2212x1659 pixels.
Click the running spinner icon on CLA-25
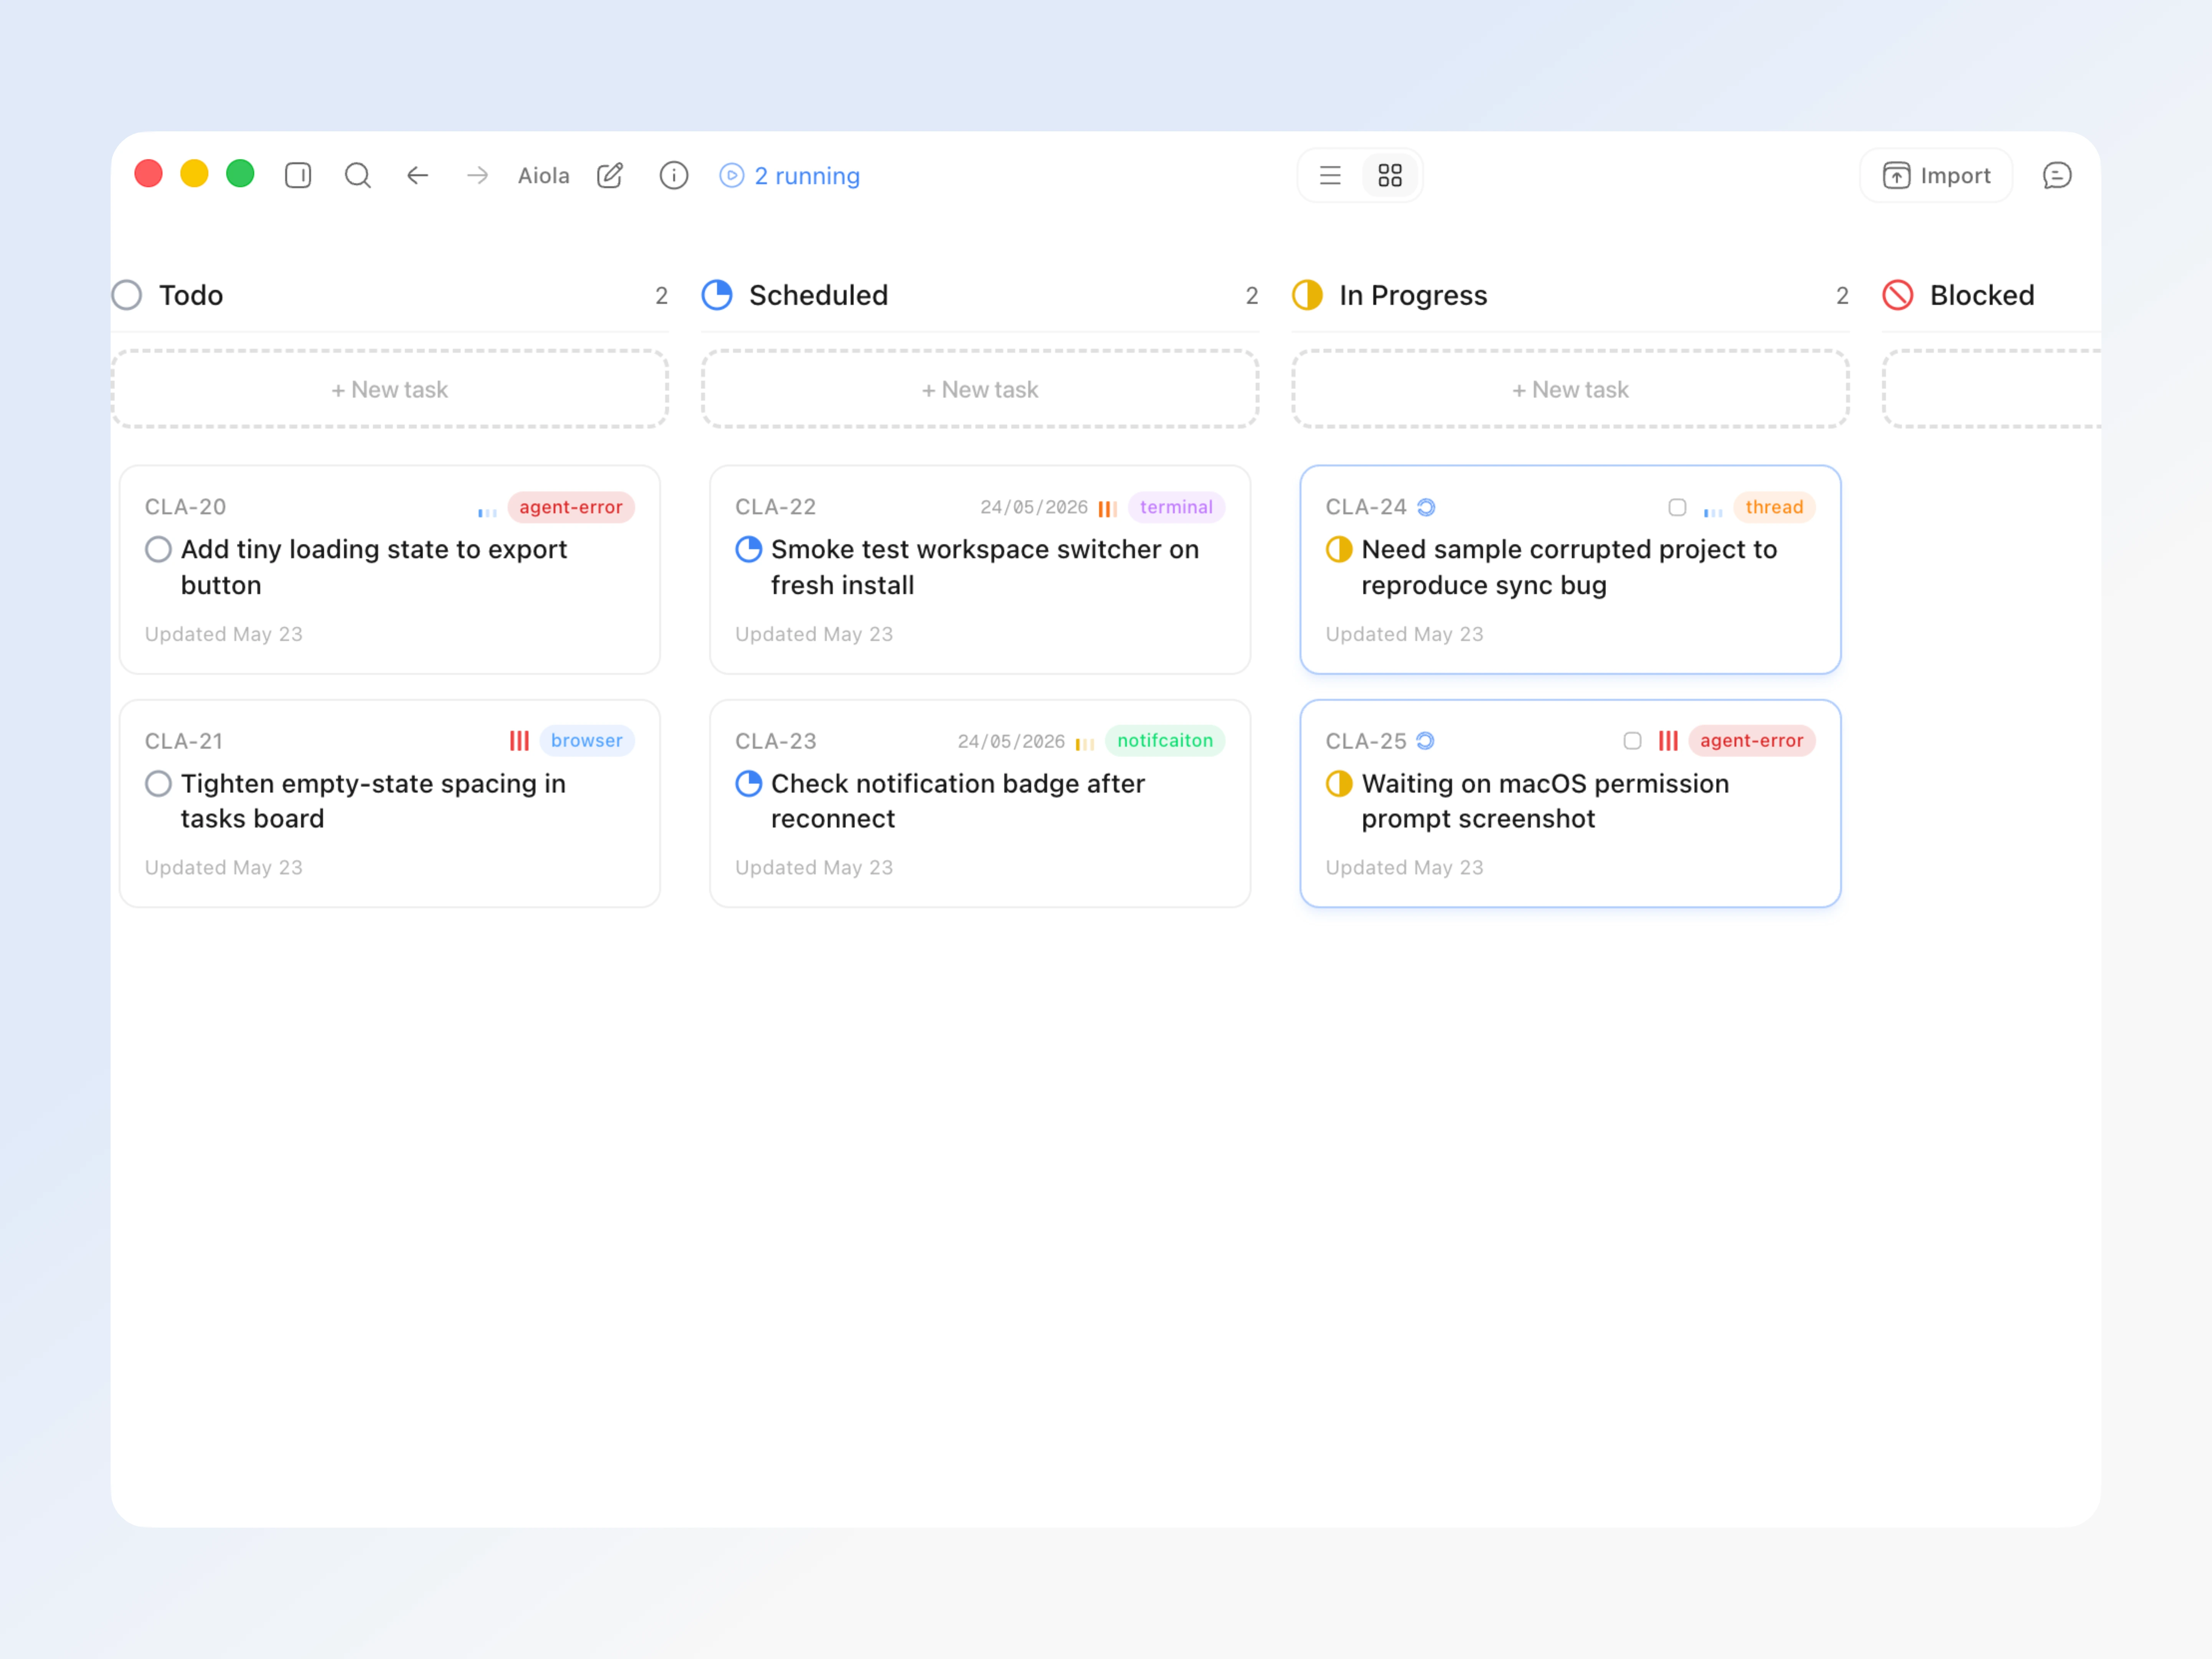point(1426,741)
